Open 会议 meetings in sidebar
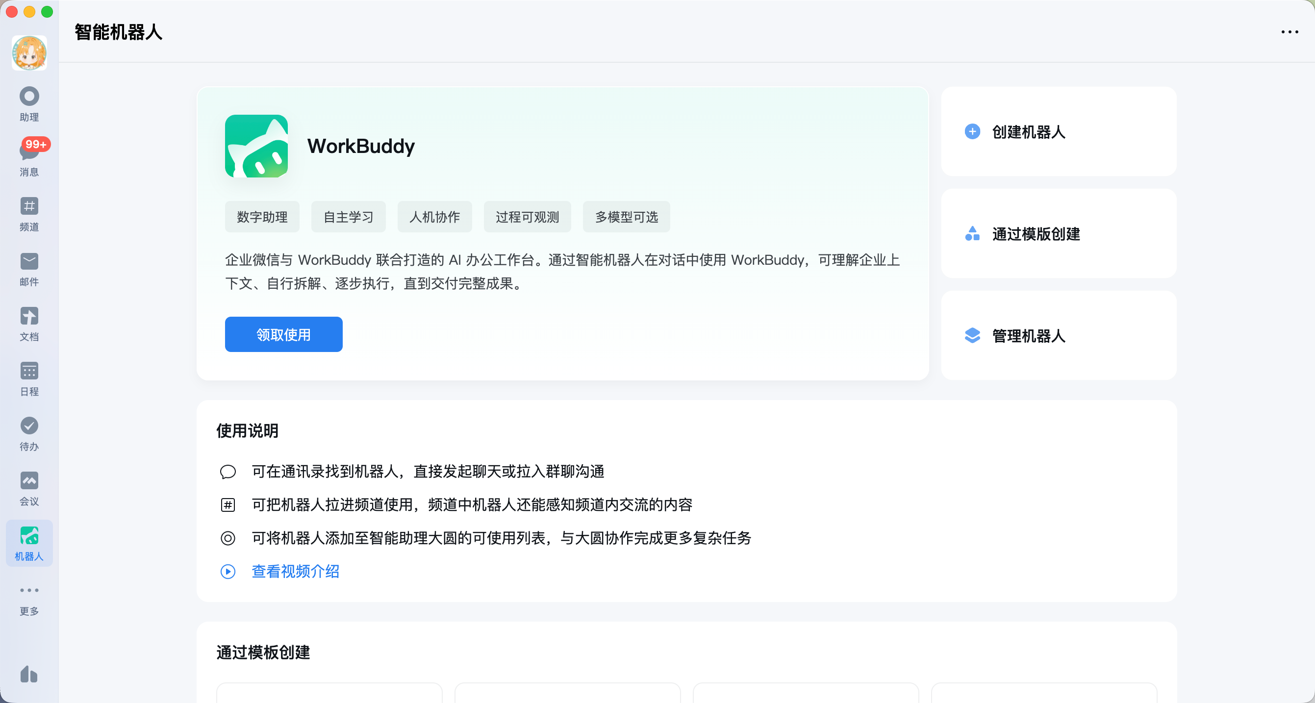1315x703 pixels. coord(29,489)
